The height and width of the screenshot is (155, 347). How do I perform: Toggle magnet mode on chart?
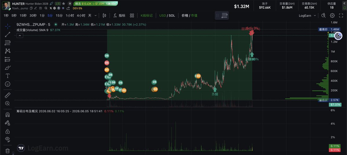pos(8,114)
